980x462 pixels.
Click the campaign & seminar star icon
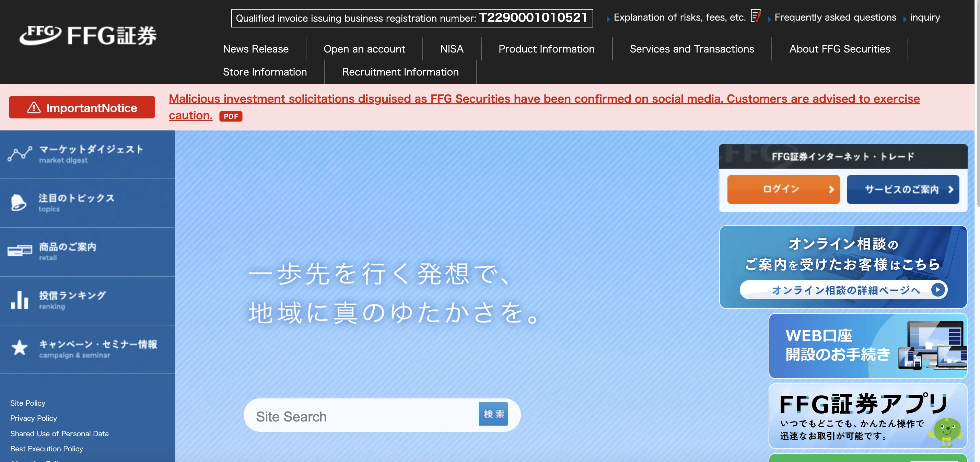click(20, 347)
